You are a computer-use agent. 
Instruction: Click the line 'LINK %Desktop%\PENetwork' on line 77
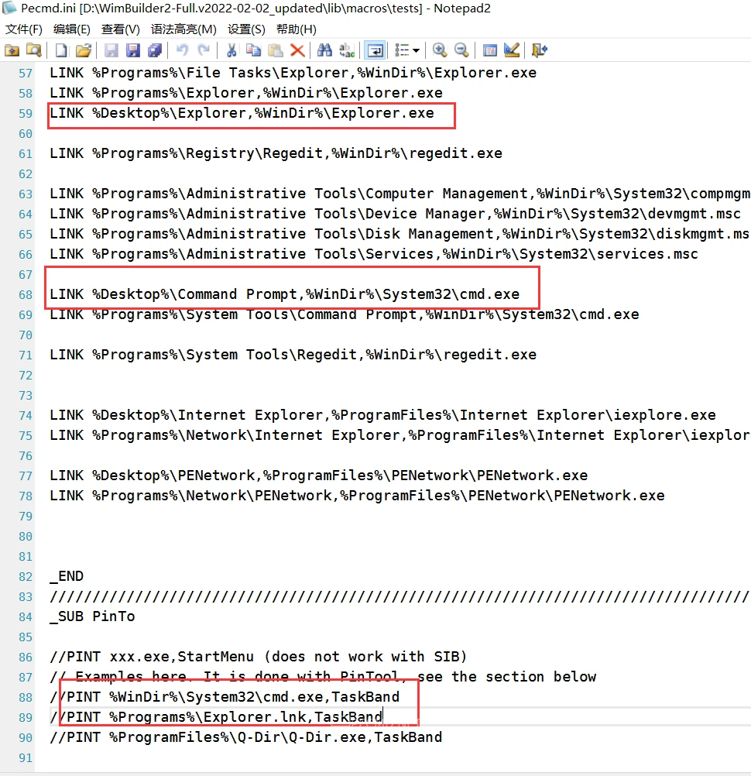pyautogui.click(x=319, y=476)
